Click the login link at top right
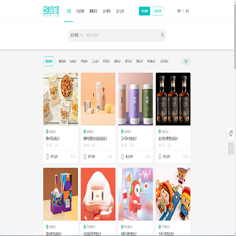This screenshot has width=236, height=236. 179,11
